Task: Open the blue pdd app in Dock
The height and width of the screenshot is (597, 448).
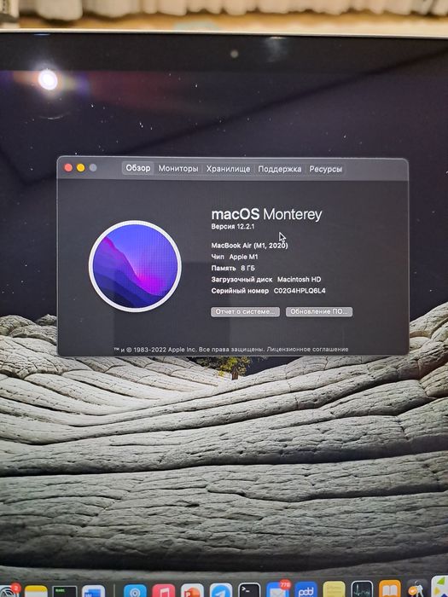Action: click(x=305, y=589)
